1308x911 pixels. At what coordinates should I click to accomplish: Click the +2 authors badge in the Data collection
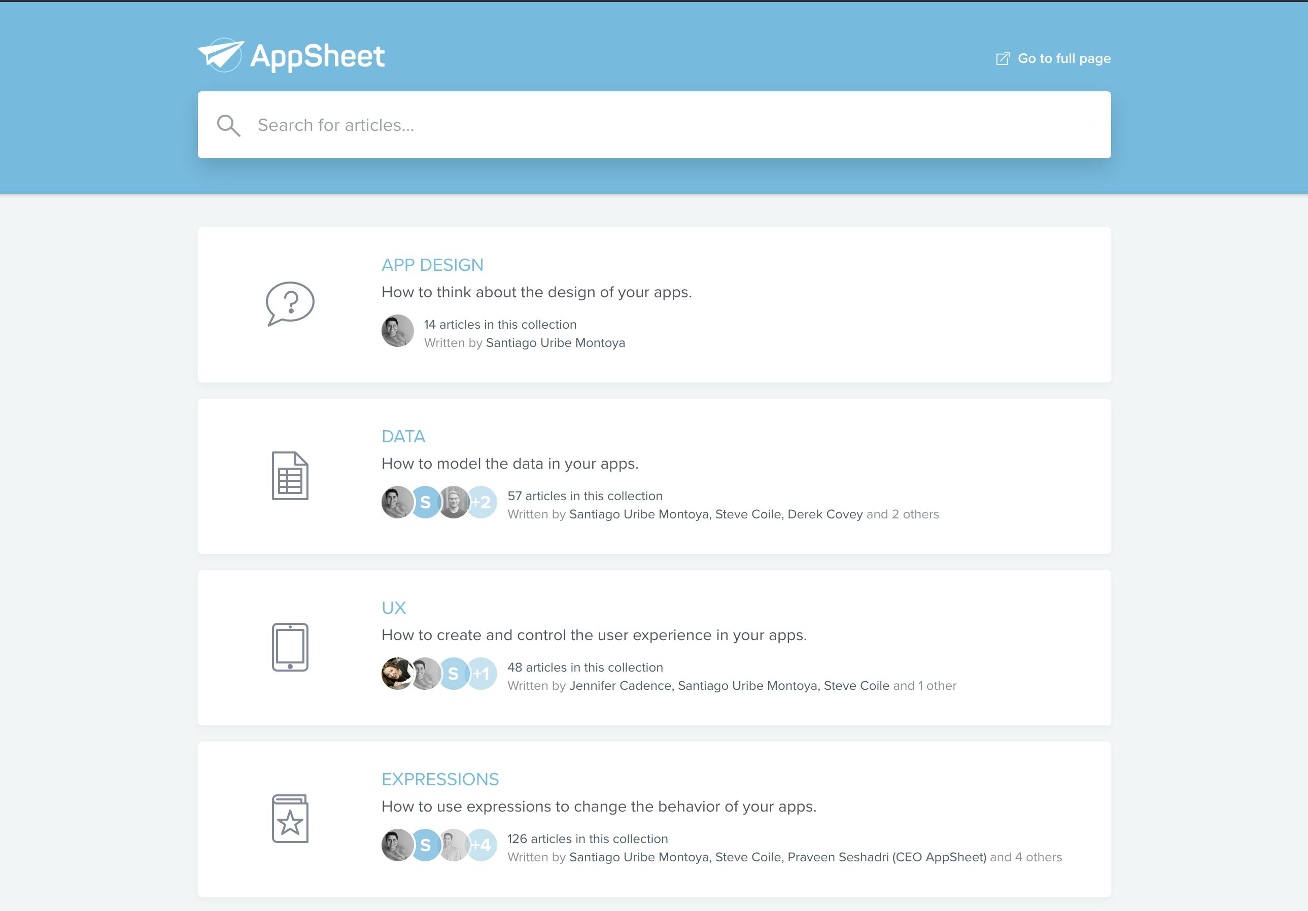pos(481,502)
